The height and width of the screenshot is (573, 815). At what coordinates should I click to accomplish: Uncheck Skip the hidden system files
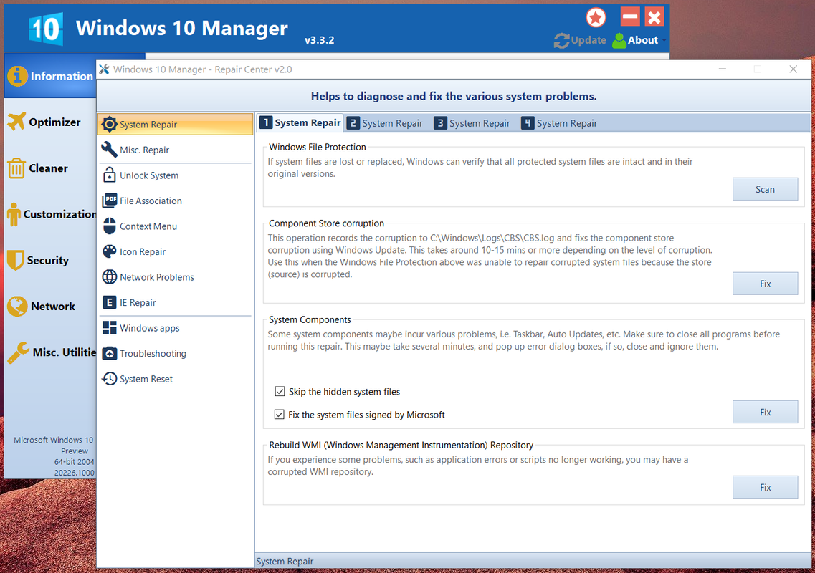[x=280, y=391]
